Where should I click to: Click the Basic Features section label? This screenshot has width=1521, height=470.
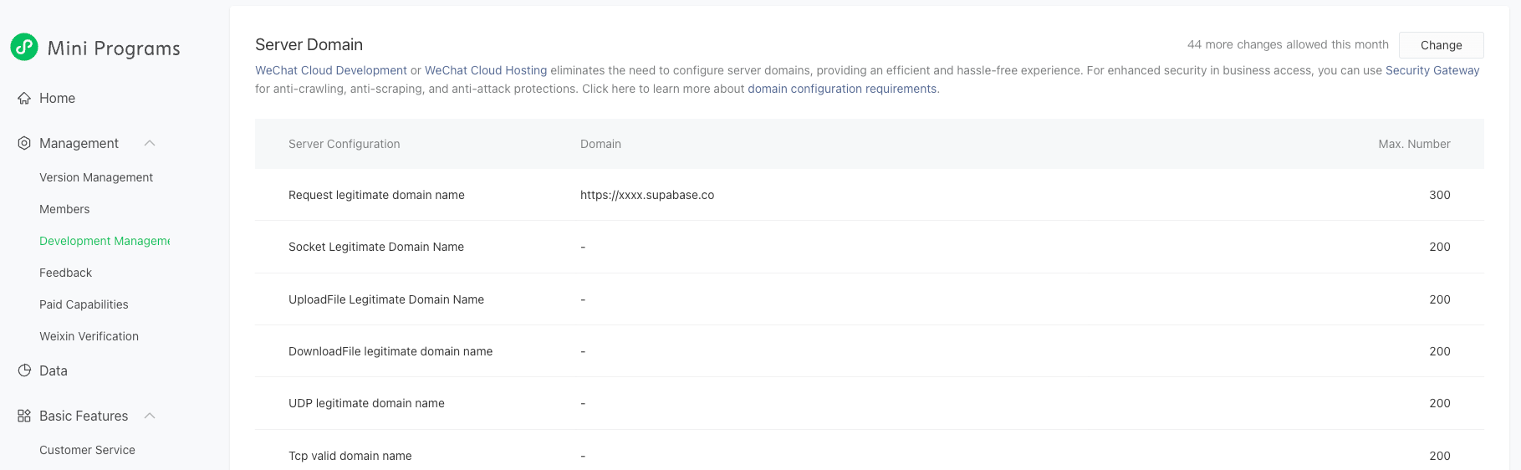point(84,416)
